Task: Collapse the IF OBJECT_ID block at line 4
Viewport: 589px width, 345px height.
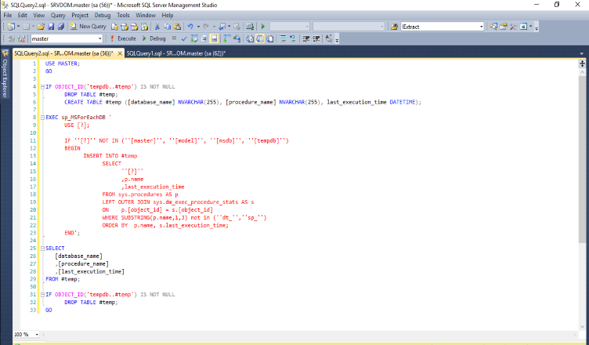Action: [x=42, y=86]
